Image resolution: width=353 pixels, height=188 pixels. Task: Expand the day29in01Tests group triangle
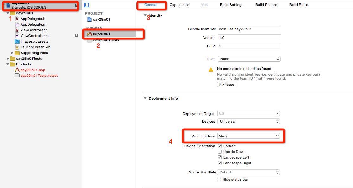pos(8,58)
